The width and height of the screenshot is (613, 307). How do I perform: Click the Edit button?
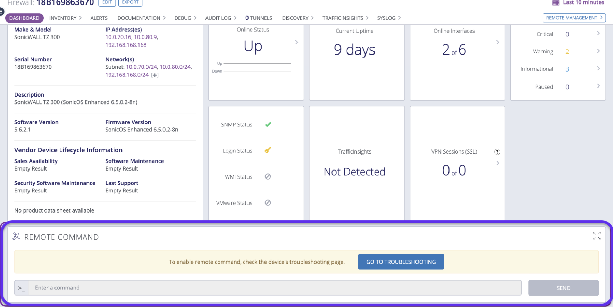pos(107,2)
